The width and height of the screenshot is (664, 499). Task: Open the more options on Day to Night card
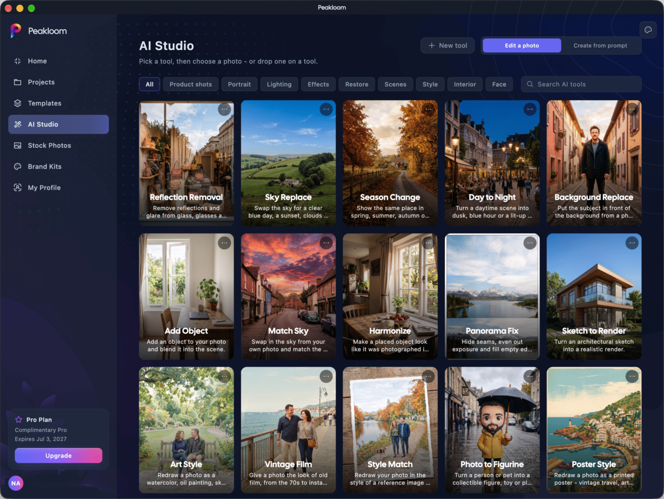tap(530, 109)
